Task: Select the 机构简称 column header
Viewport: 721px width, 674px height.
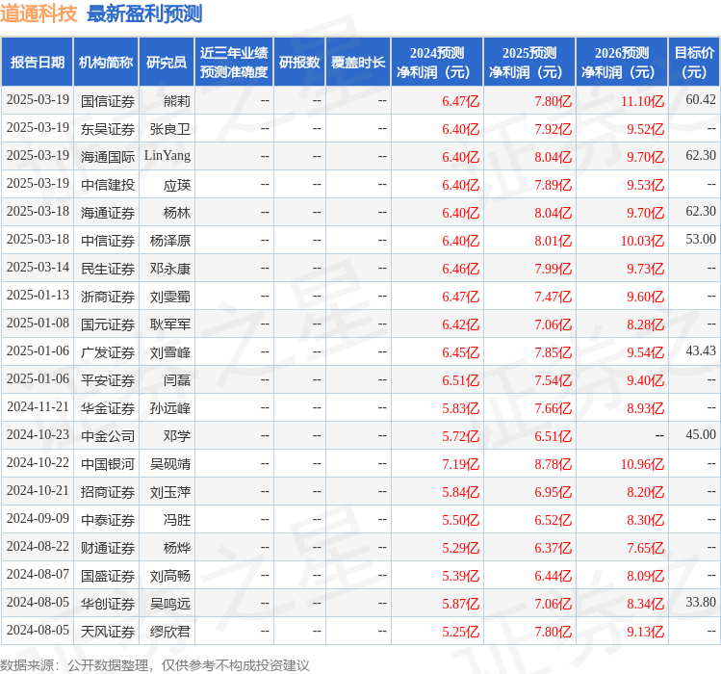Action: (x=106, y=63)
